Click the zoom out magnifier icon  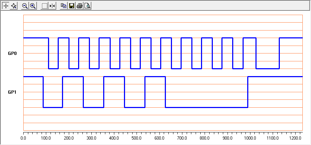[25, 6]
